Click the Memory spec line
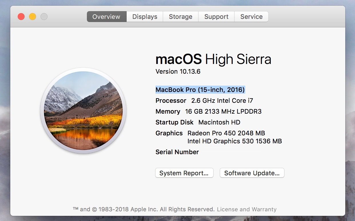 [x=209, y=111]
